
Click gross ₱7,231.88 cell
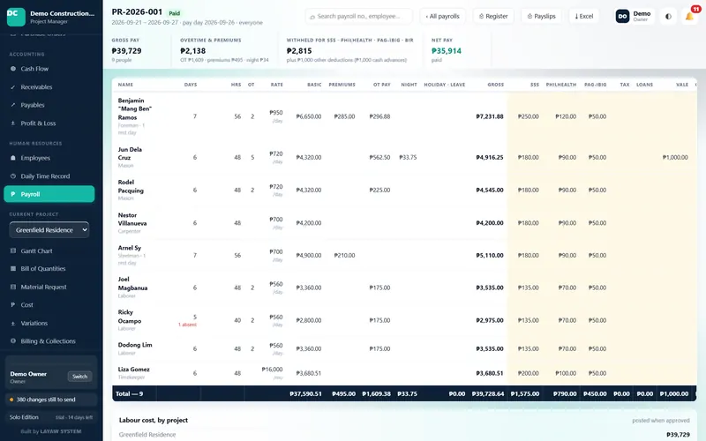click(x=490, y=116)
